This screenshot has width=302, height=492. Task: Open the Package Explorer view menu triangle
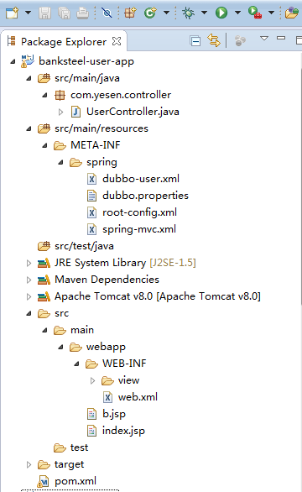264,39
